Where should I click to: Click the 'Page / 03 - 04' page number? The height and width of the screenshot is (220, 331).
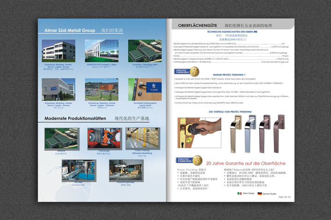[284, 197]
